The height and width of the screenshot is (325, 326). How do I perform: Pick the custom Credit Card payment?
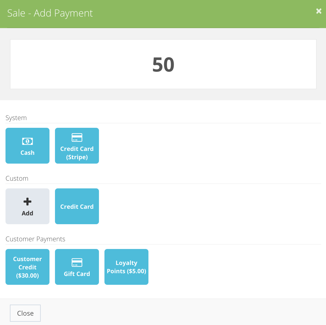(x=77, y=206)
